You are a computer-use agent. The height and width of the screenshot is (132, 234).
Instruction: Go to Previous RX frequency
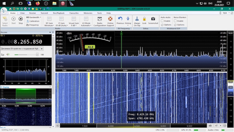[120, 20]
